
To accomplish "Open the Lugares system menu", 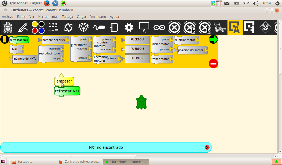I will [36, 3].
